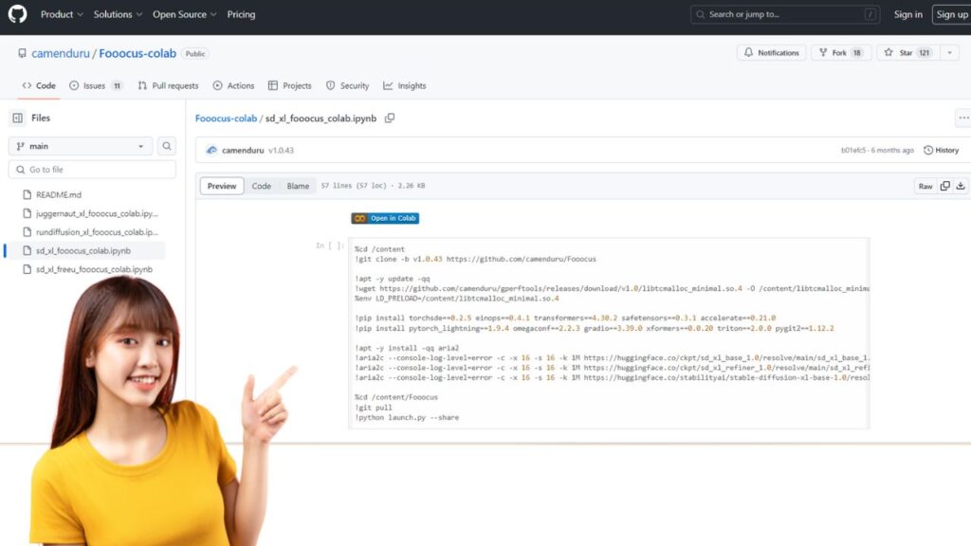
Task: Open juggernaut_xl_fooocus_colab notebook file
Action: pos(98,213)
